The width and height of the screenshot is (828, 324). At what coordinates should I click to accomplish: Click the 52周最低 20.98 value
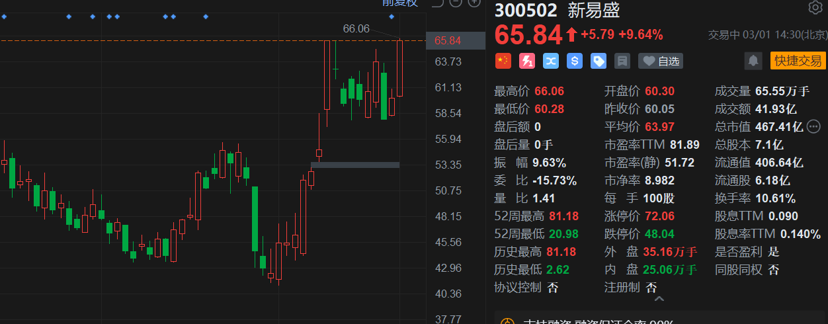coord(564,233)
